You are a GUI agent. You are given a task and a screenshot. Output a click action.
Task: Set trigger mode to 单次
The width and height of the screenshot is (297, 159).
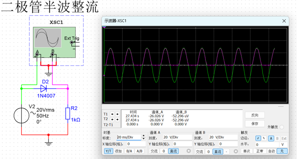pyautogui.click(x=247, y=151)
